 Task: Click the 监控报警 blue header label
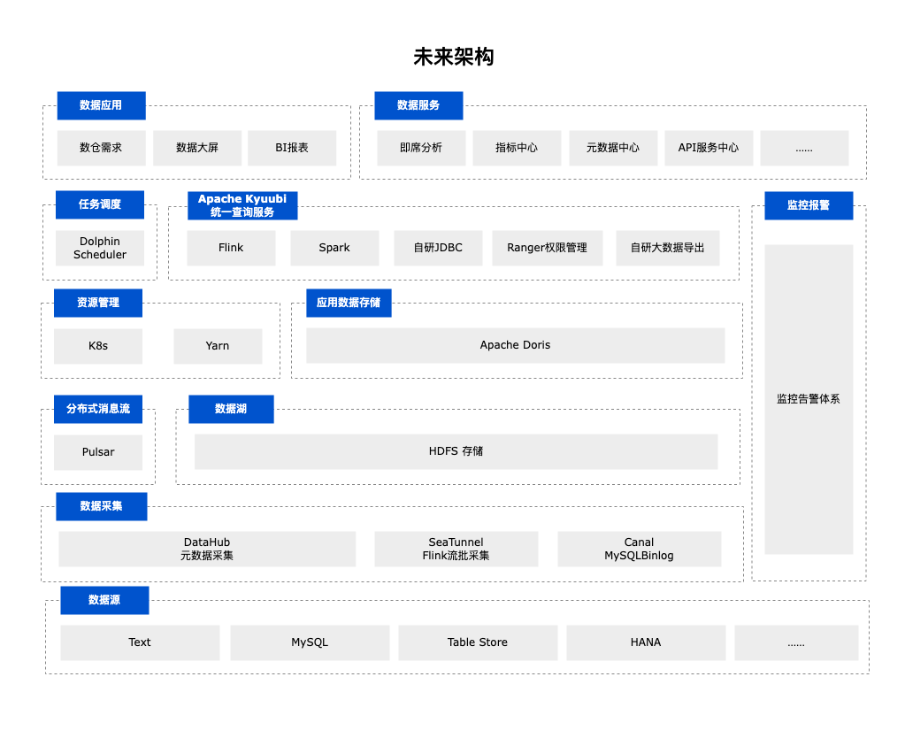click(809, 205)
